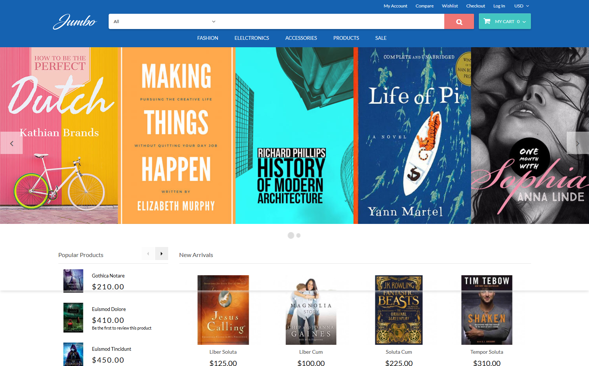Click the shopping cart icon
The image size is (589, 366).
point(487,21)
